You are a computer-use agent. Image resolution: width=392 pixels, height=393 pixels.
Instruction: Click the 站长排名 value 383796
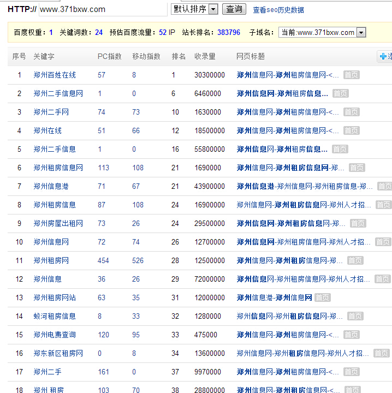tap(228, 33)
